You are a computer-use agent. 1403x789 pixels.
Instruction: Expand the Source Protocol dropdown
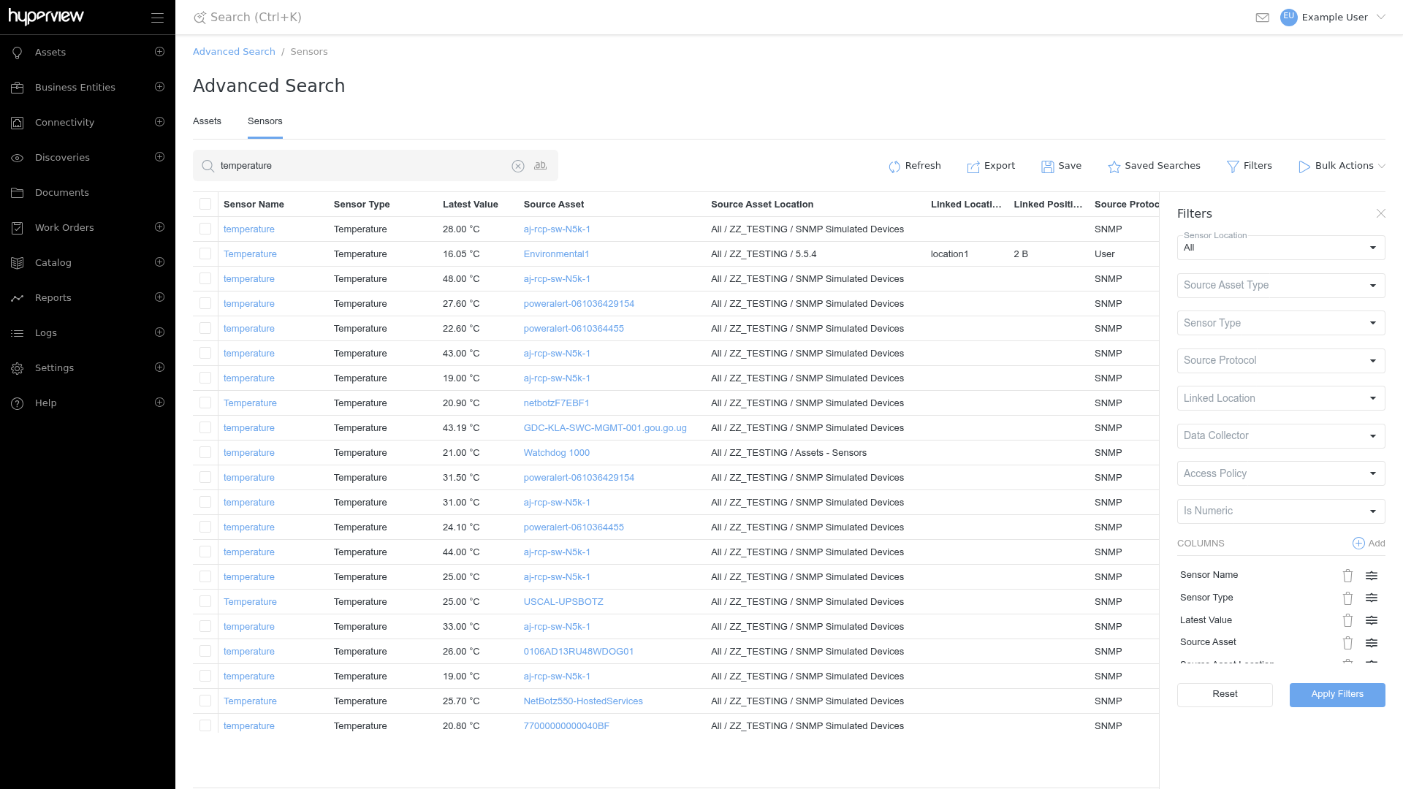coord(1280,360)
